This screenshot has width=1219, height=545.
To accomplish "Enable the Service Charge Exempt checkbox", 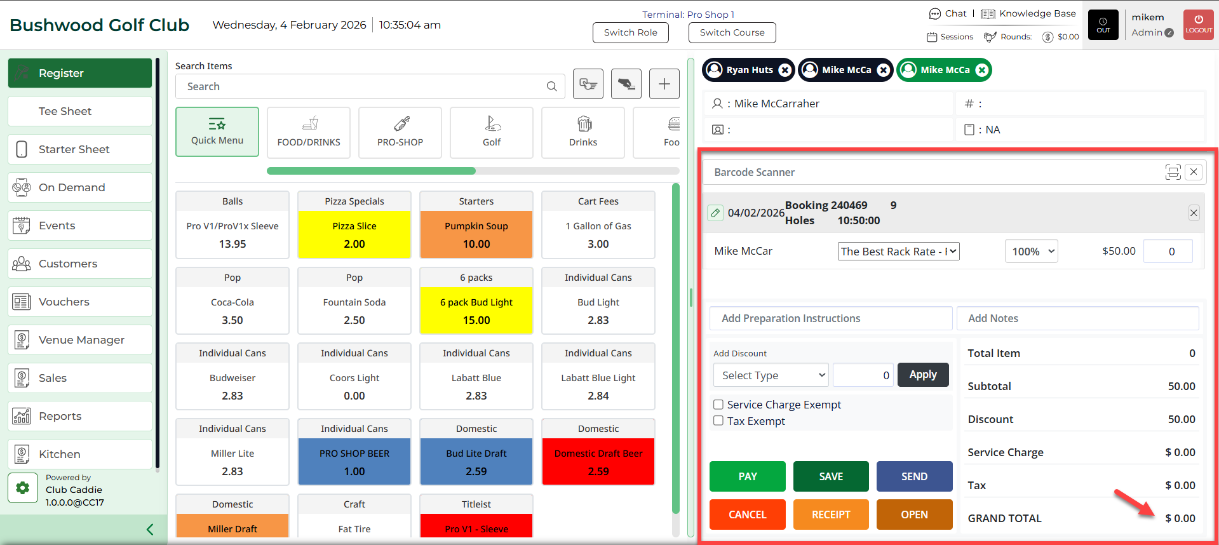I will click(718, 405).
